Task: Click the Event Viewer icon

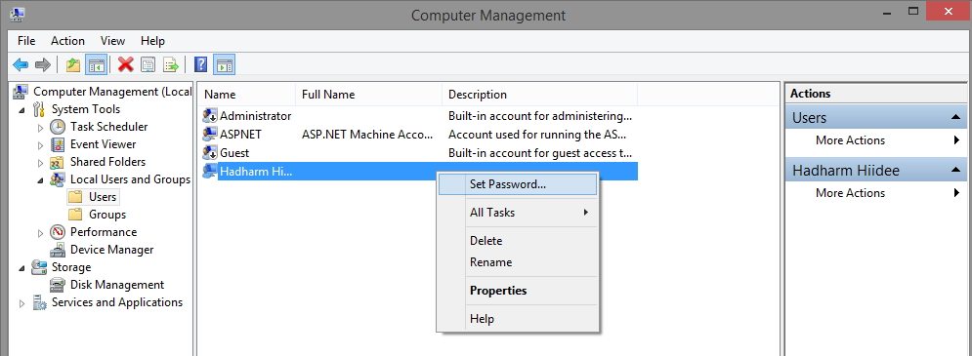Action: pos(58,145)
